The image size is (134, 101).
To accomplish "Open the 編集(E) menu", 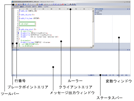I will pyautogui.click(x=22, y=7).
